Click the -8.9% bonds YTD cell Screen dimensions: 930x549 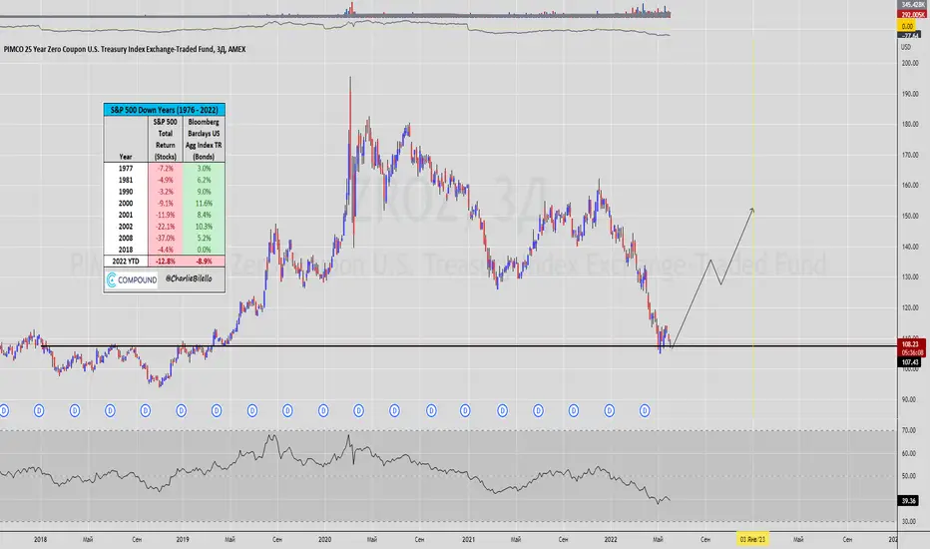point(204,262)
